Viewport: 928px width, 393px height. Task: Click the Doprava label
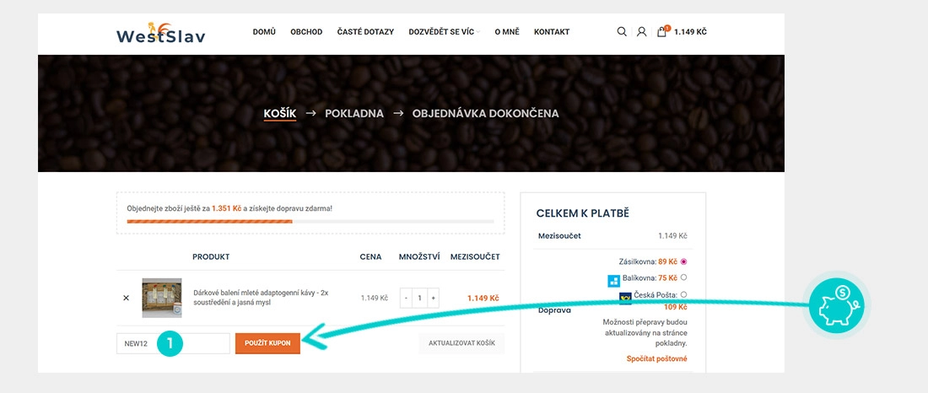554,310
